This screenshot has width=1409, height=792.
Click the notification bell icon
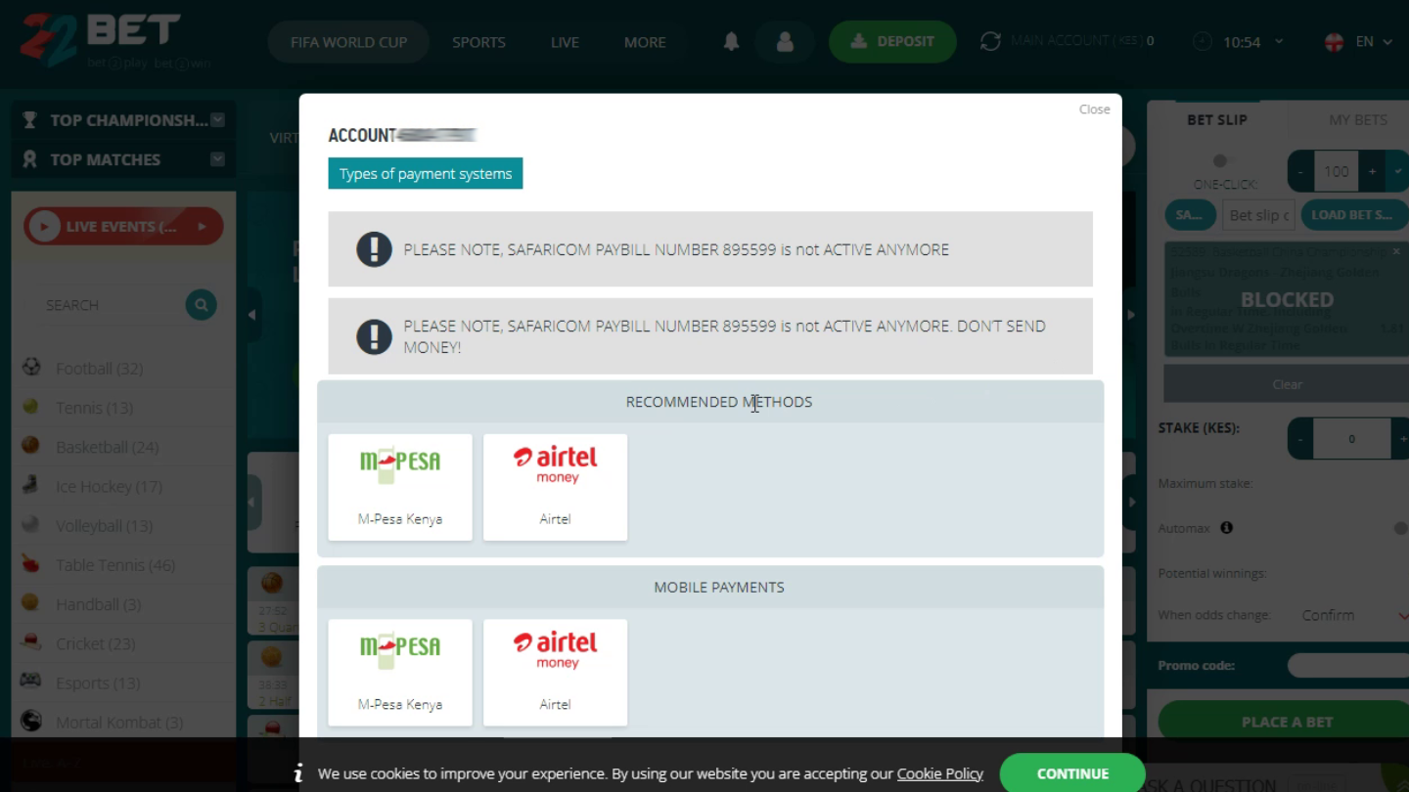pos(731,42)
